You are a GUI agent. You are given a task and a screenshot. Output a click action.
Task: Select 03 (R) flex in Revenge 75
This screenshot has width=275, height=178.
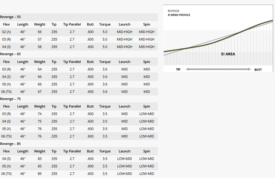tap(6, 114)
